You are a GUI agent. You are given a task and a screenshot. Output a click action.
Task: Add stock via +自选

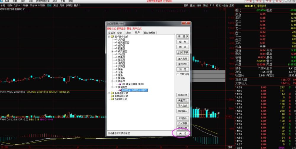pyautogui.click(x=225, y=5)
